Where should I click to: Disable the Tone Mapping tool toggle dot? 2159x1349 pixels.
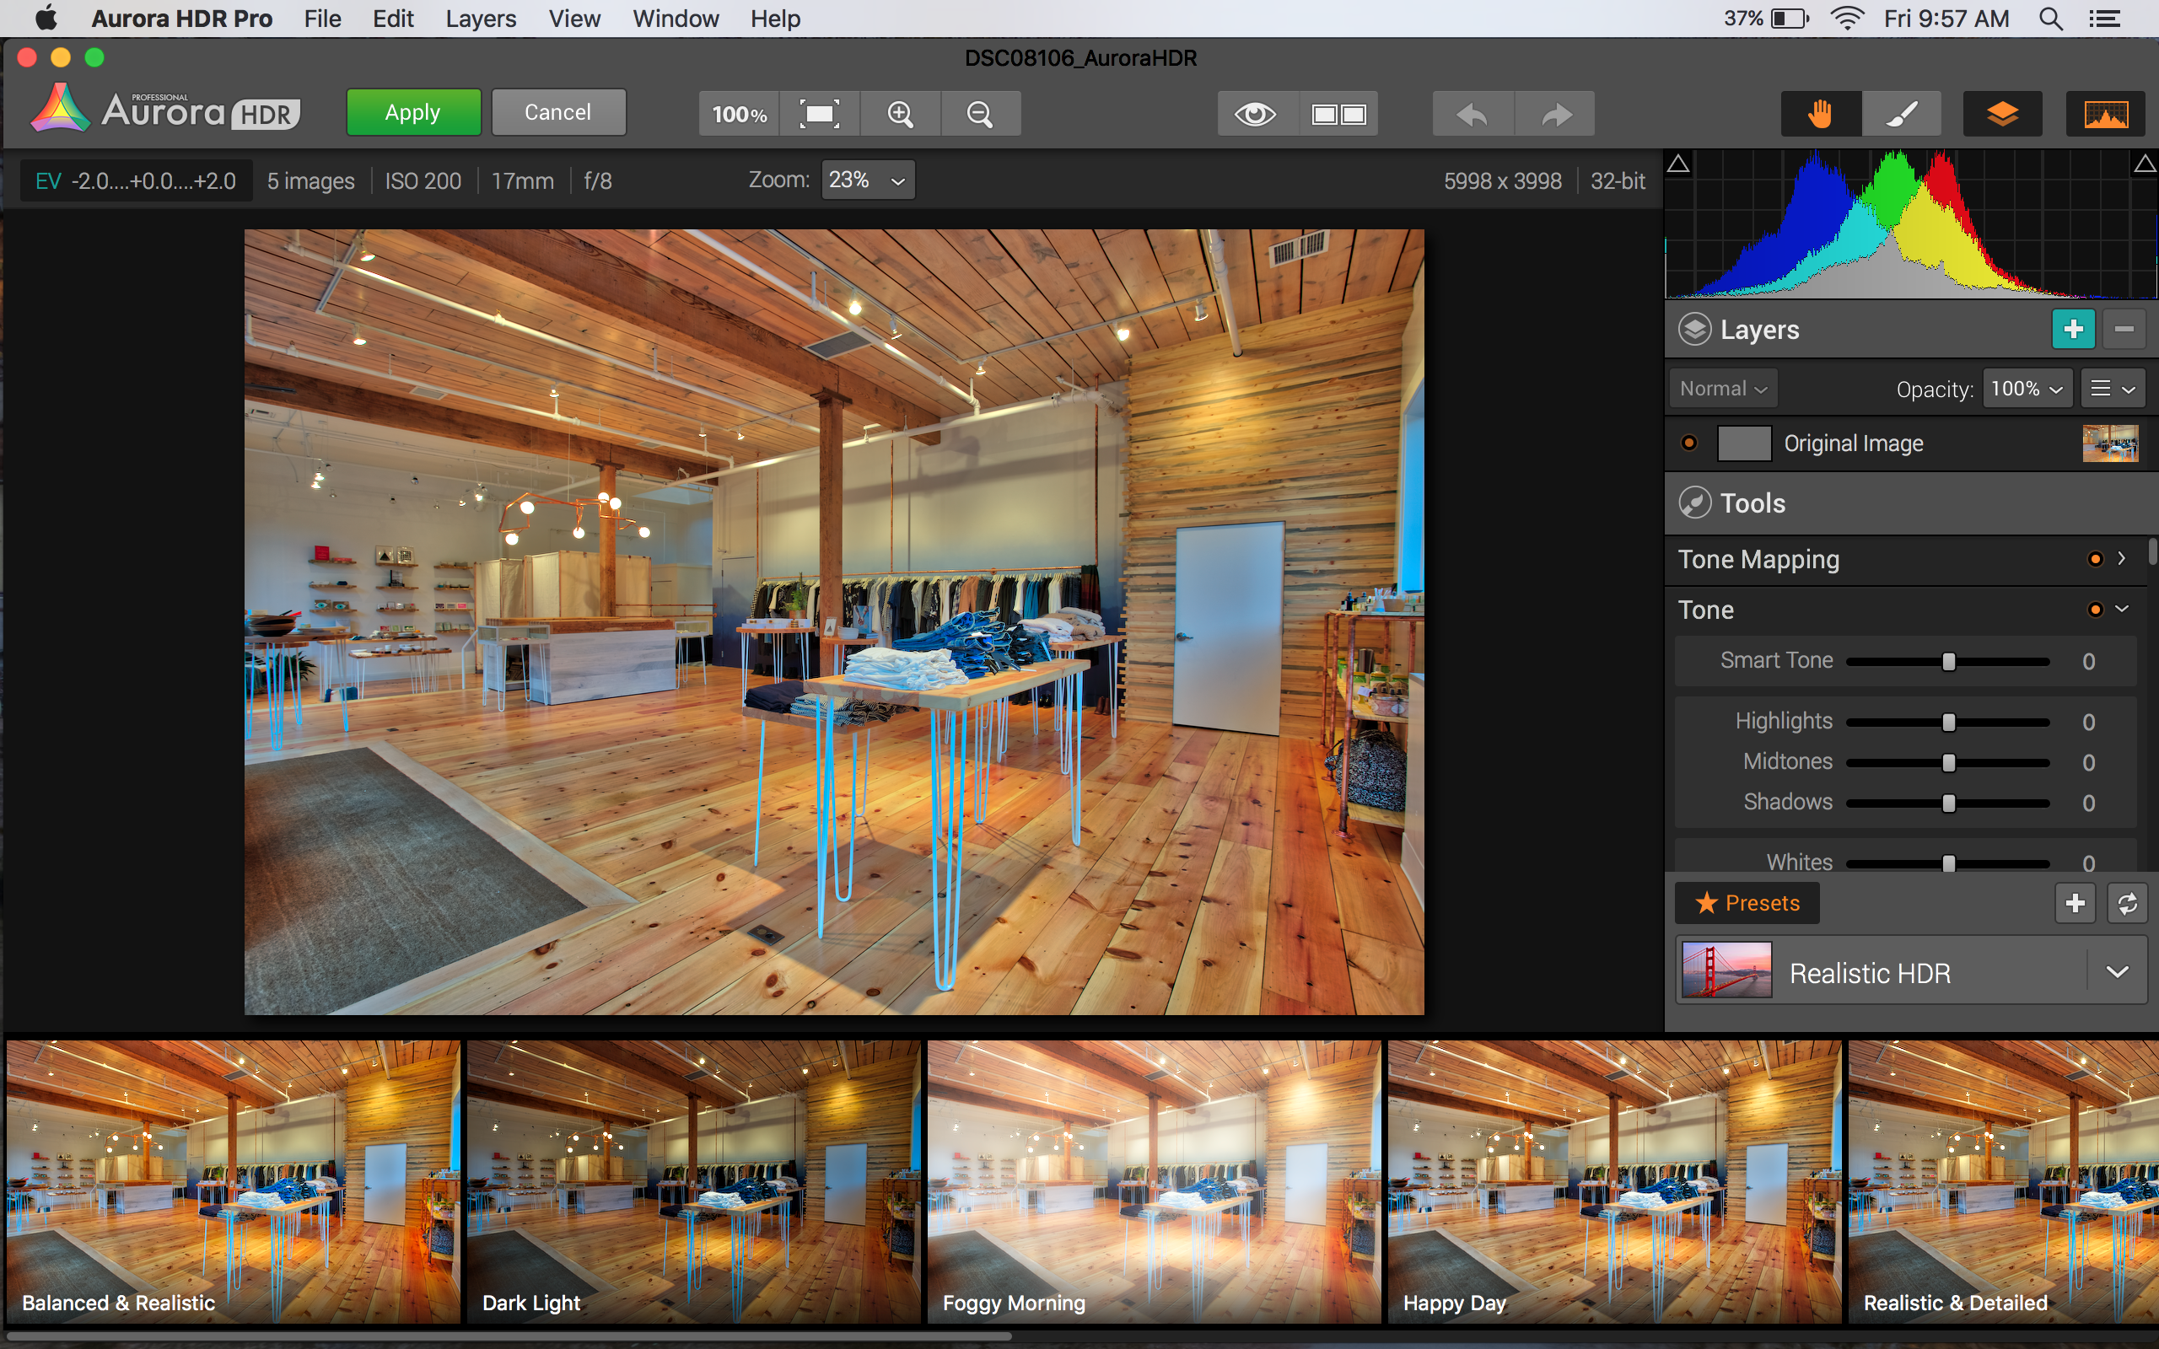click(x=2095, y=559)
